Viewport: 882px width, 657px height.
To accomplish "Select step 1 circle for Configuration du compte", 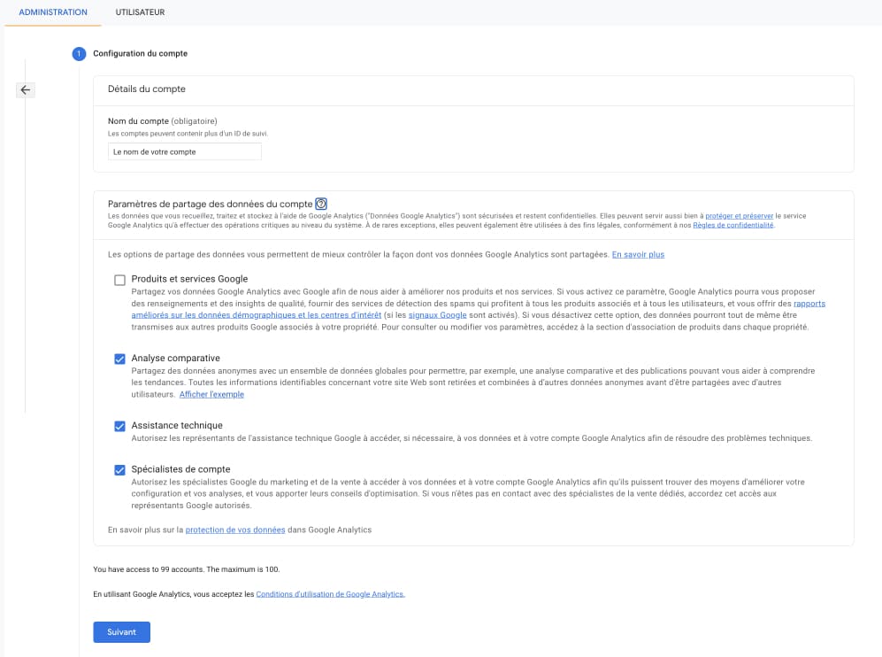I will point(79,53).
